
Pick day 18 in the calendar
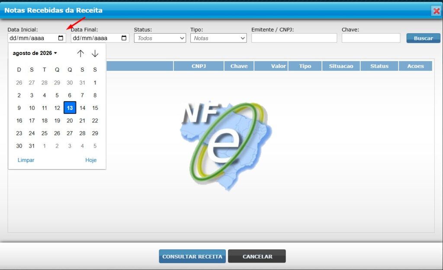[45, 121]
